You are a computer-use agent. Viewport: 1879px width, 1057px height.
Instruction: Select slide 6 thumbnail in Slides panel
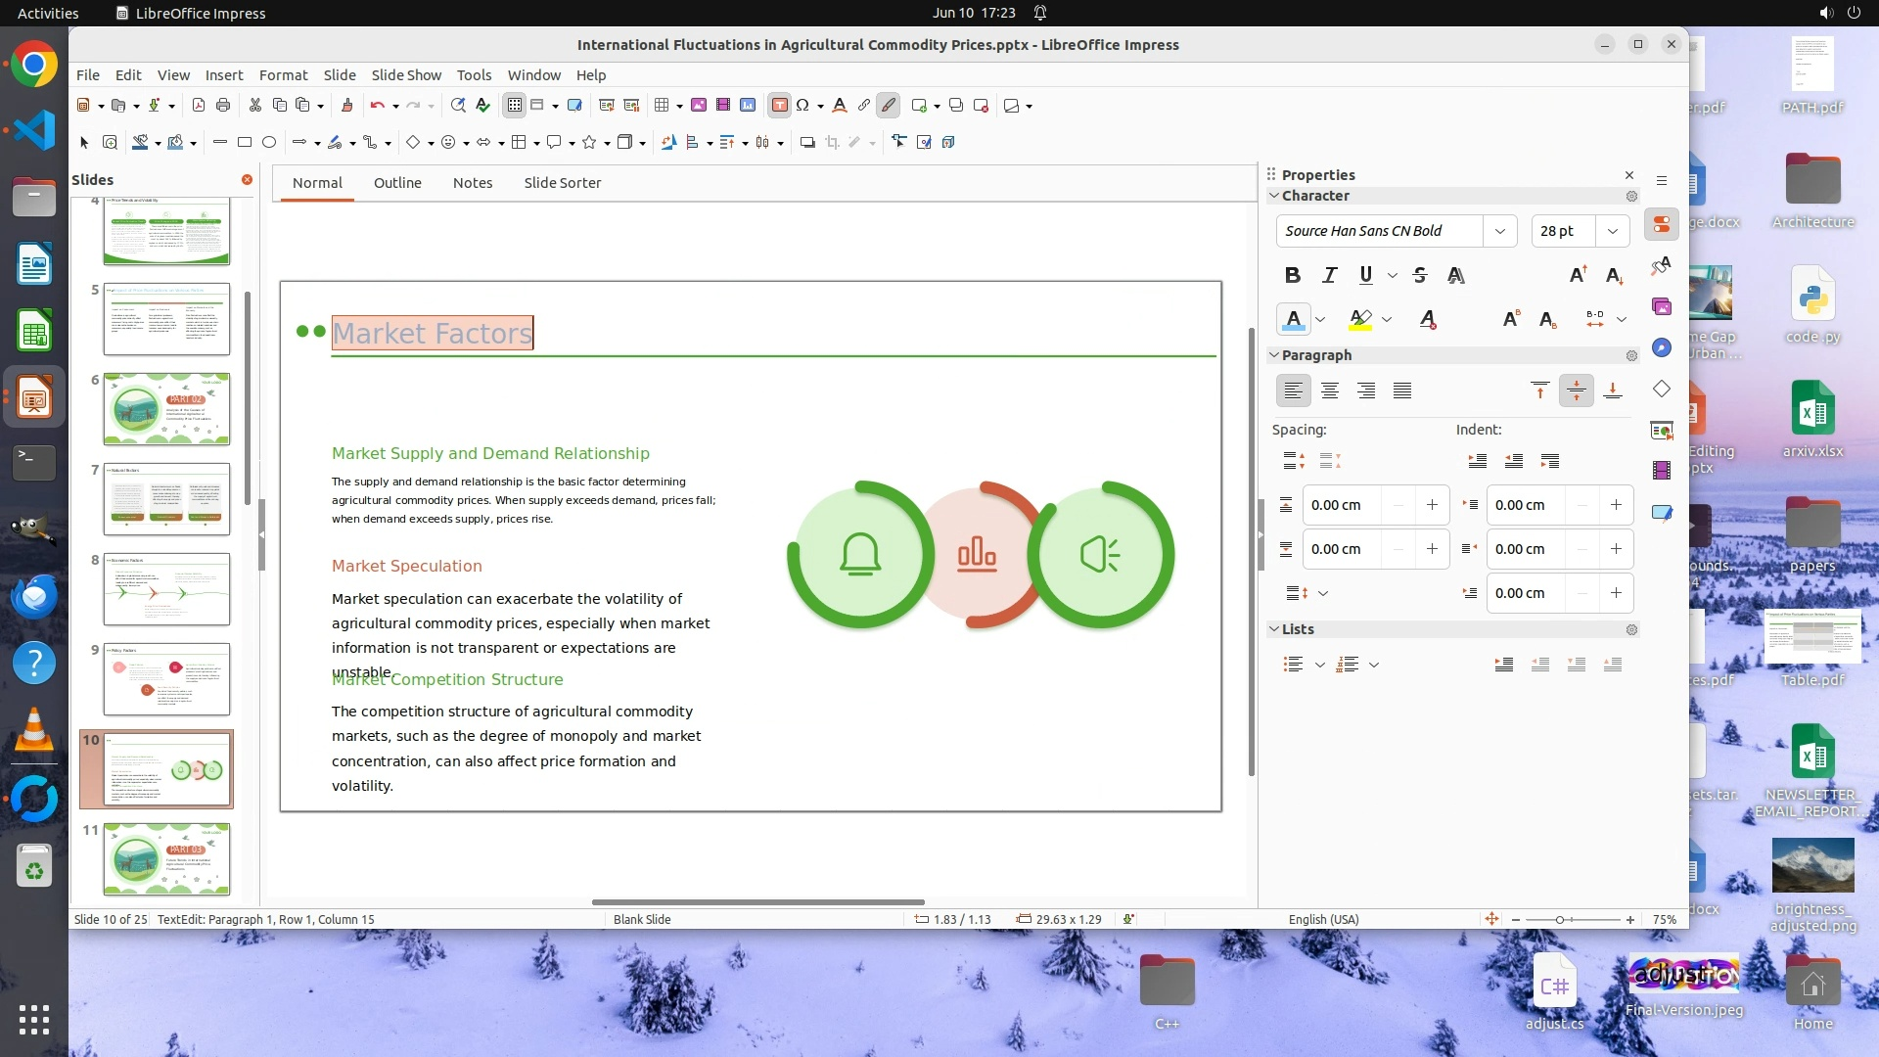click(166, 409)
